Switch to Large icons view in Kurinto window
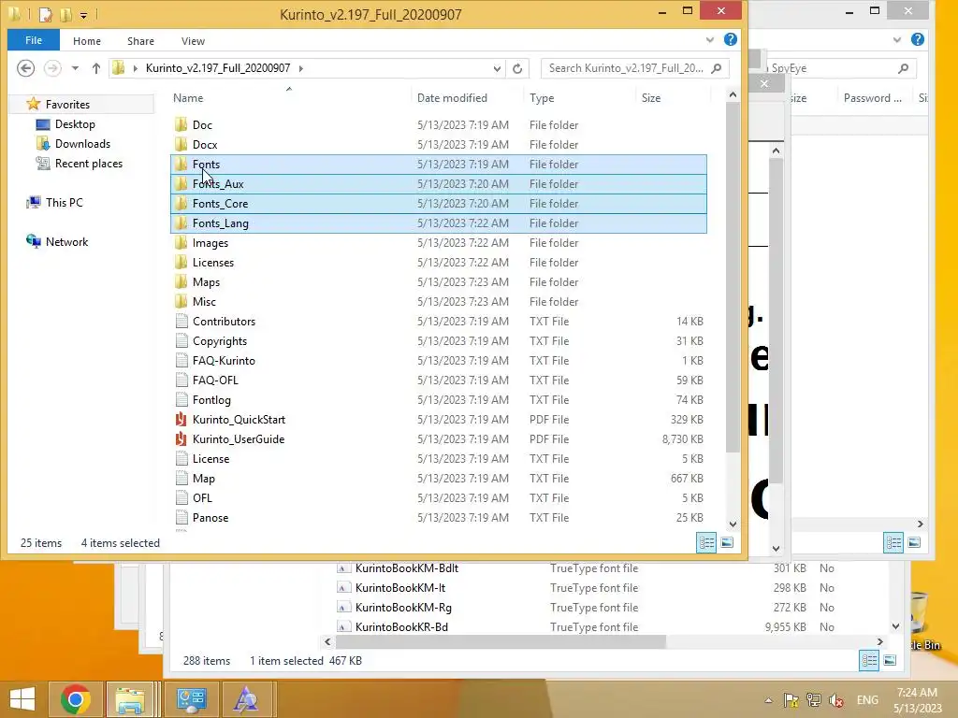This screenshot has width=958, height=718. click(726, 542)
